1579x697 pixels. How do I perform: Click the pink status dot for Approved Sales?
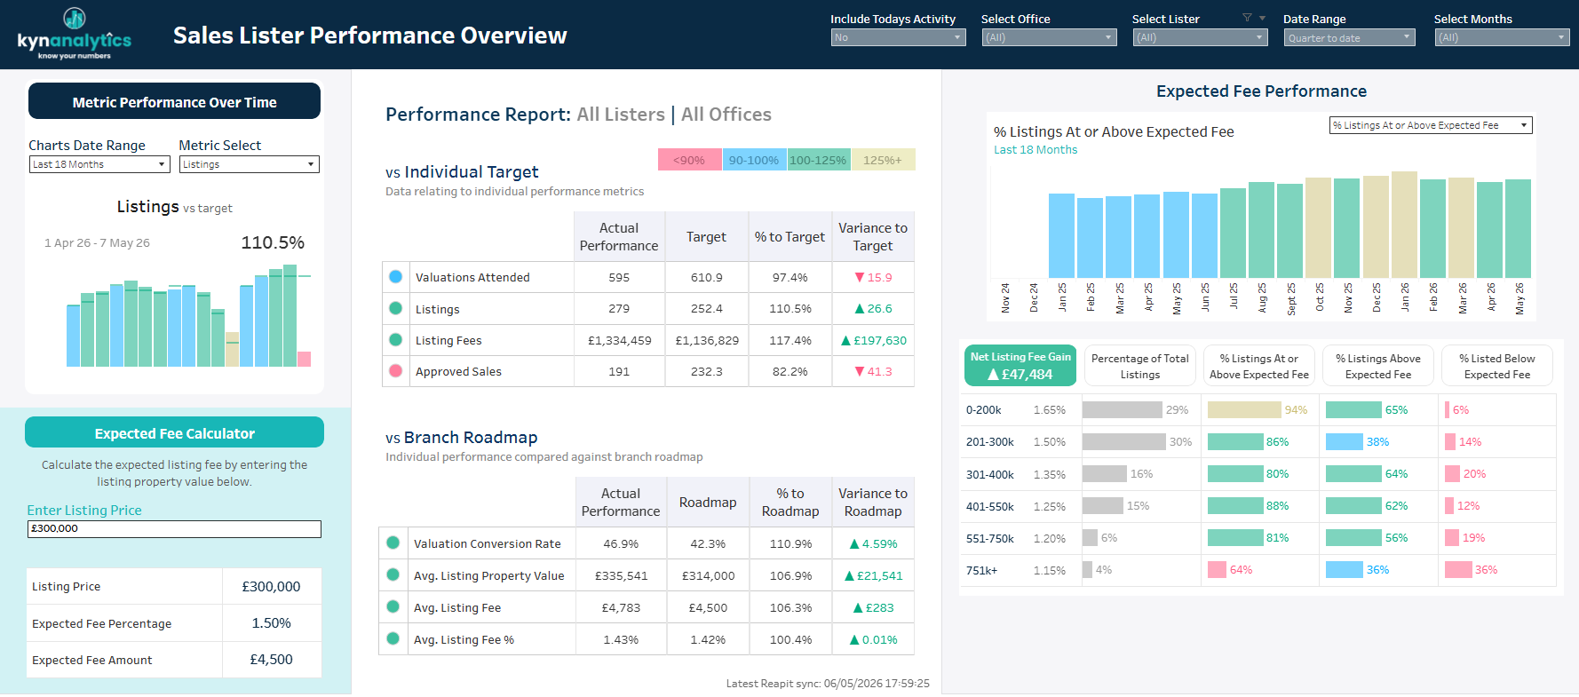coord(396,370)
